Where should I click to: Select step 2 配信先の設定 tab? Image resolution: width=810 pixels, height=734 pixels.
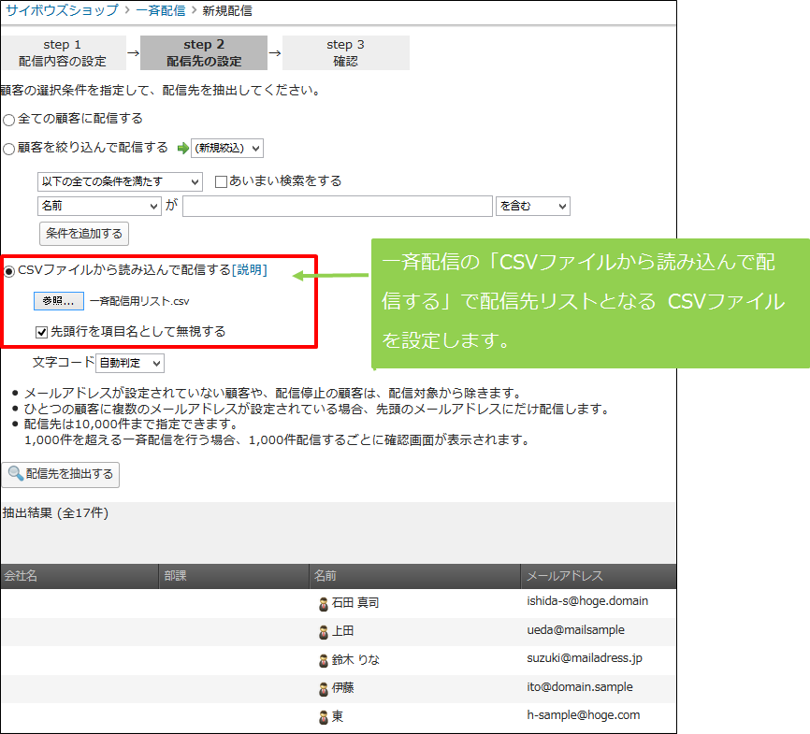tap(204, 52)
